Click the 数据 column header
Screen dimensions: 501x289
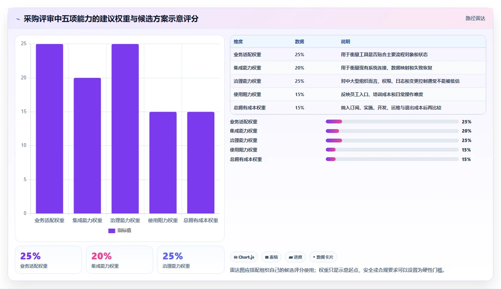coord(300,42)
